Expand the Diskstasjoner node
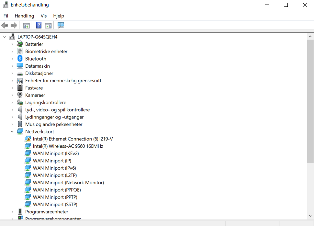 [x=12, y=73]
